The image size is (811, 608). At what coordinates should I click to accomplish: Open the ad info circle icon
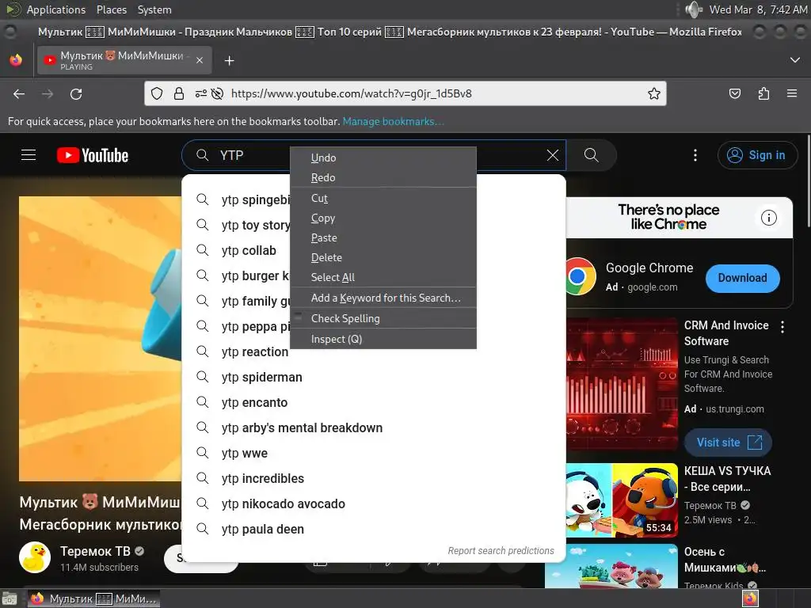point(768,218)
